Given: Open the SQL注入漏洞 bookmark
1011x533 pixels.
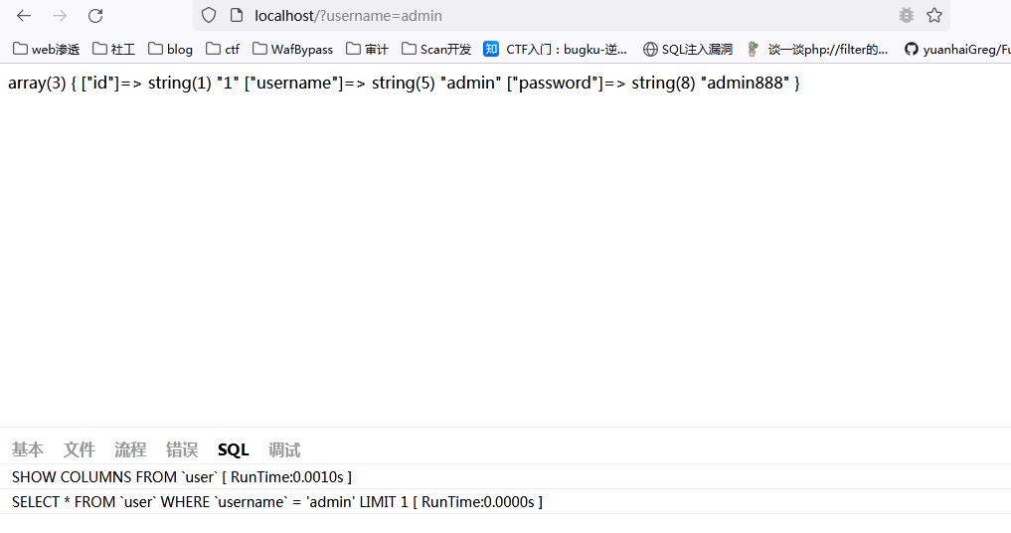Looking at the screenshot, I should click(688, 49).
